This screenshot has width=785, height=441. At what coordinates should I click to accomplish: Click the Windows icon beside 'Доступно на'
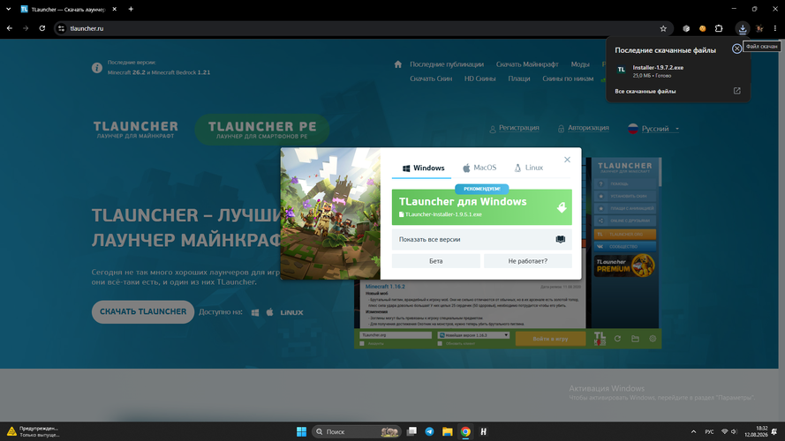(x=255, y=312)
